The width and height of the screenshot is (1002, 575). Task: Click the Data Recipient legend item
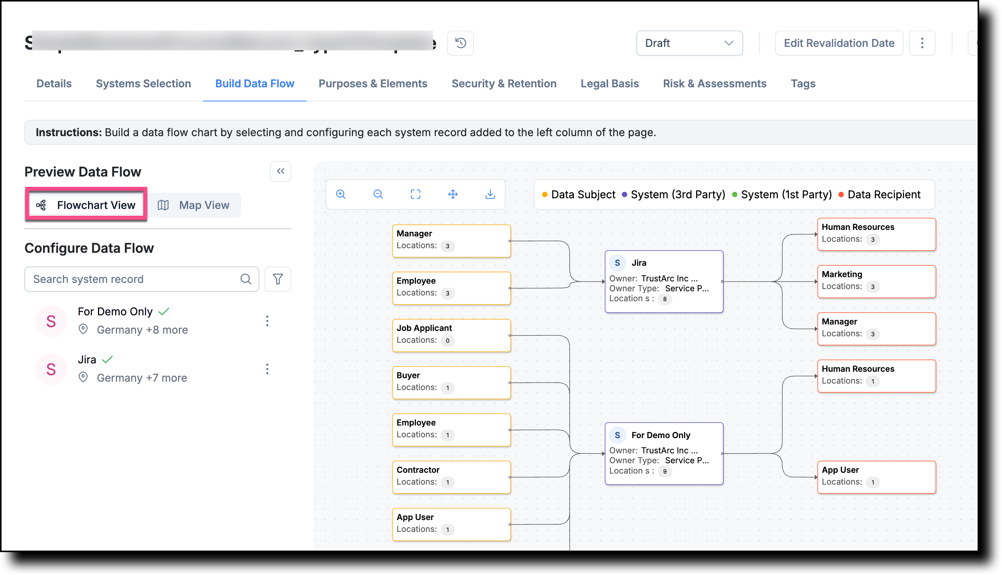[x=879, y=194]
